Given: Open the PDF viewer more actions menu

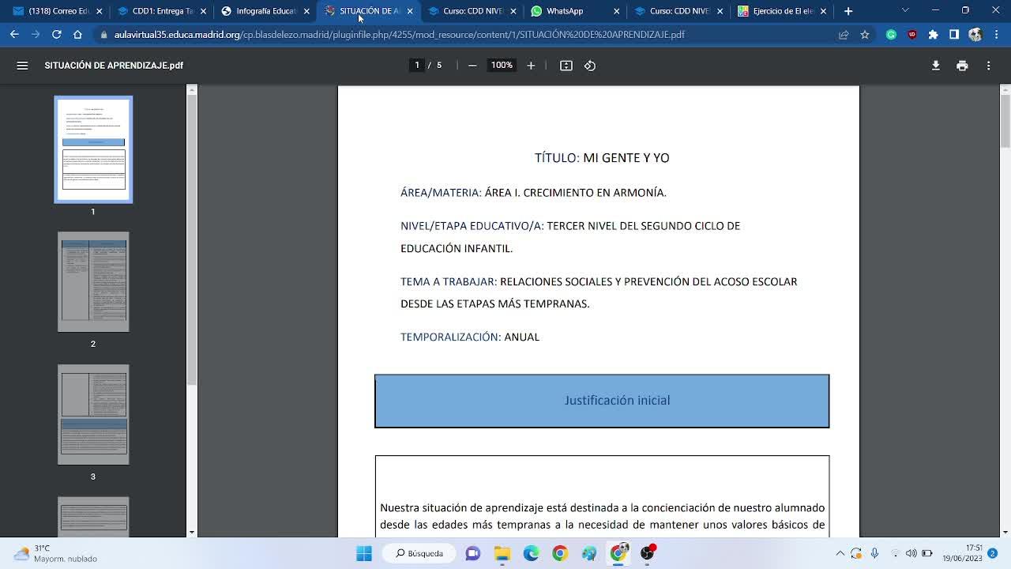Looking at the screenshot, I should (x=988, y=66).
